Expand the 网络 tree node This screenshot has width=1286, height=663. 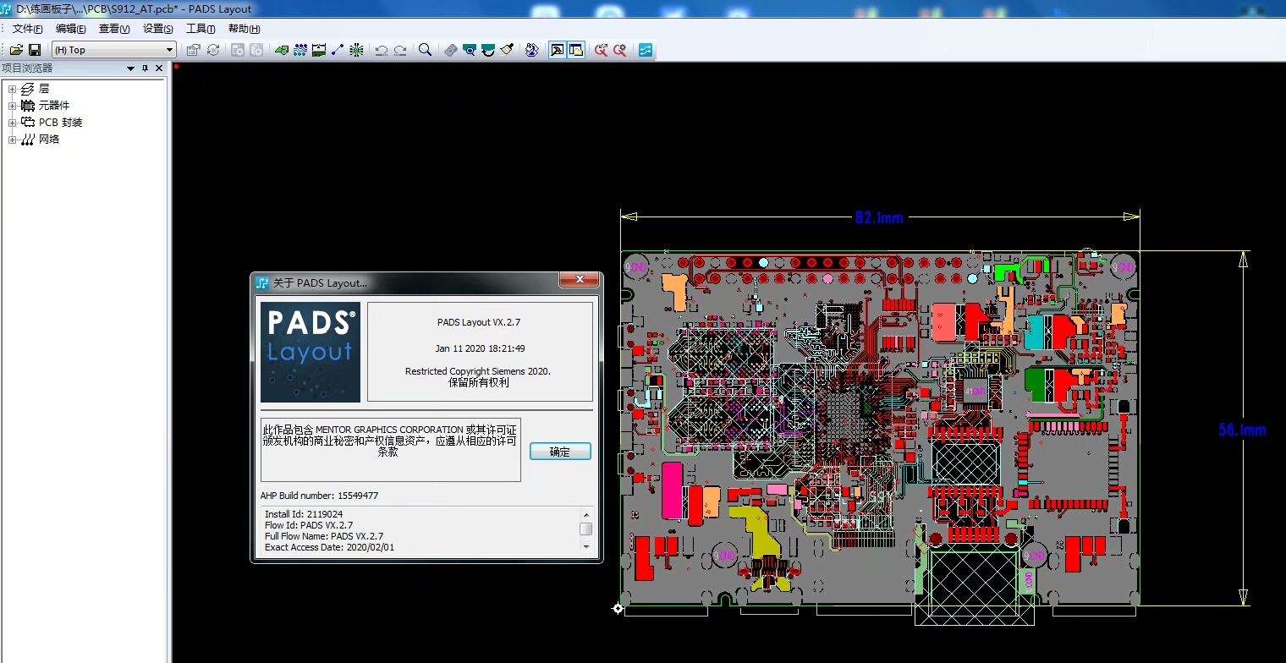tap(12, 140)
